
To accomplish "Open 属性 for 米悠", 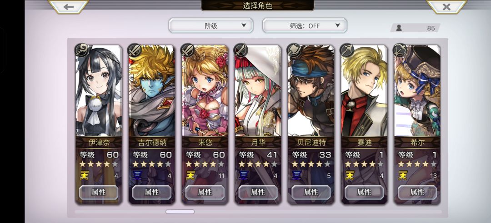I will click(205, 193).
